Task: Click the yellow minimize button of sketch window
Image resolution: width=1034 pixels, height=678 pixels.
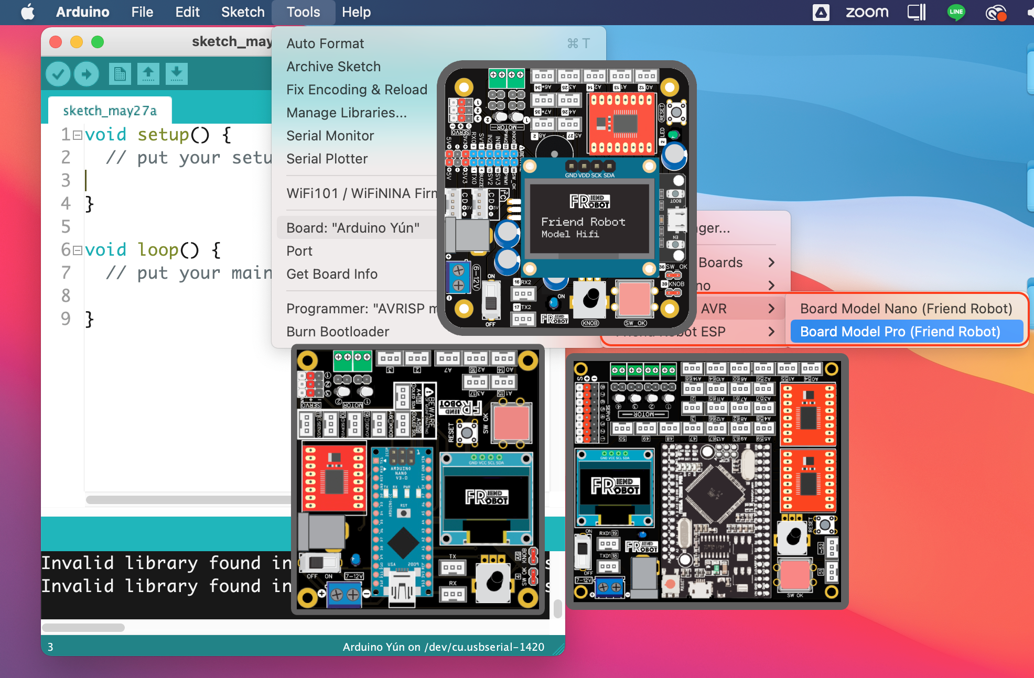Action: coord(77,42)
